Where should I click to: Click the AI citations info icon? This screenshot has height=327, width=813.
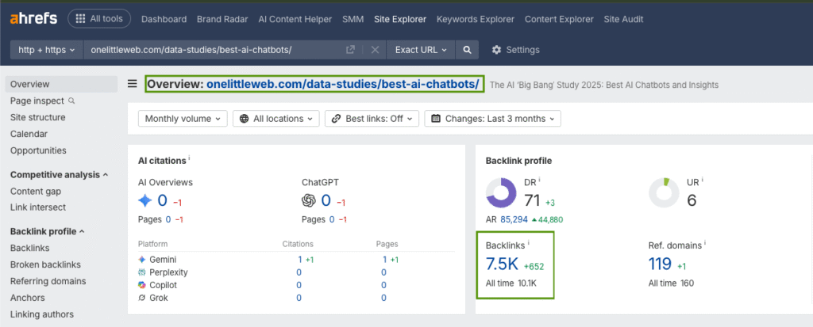click(x=189, y=158)
